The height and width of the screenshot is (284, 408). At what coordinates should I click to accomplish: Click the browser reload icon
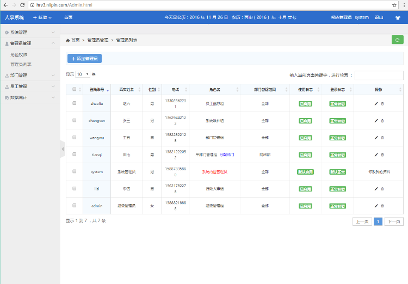pyautogui.click(x=22, y=5)
